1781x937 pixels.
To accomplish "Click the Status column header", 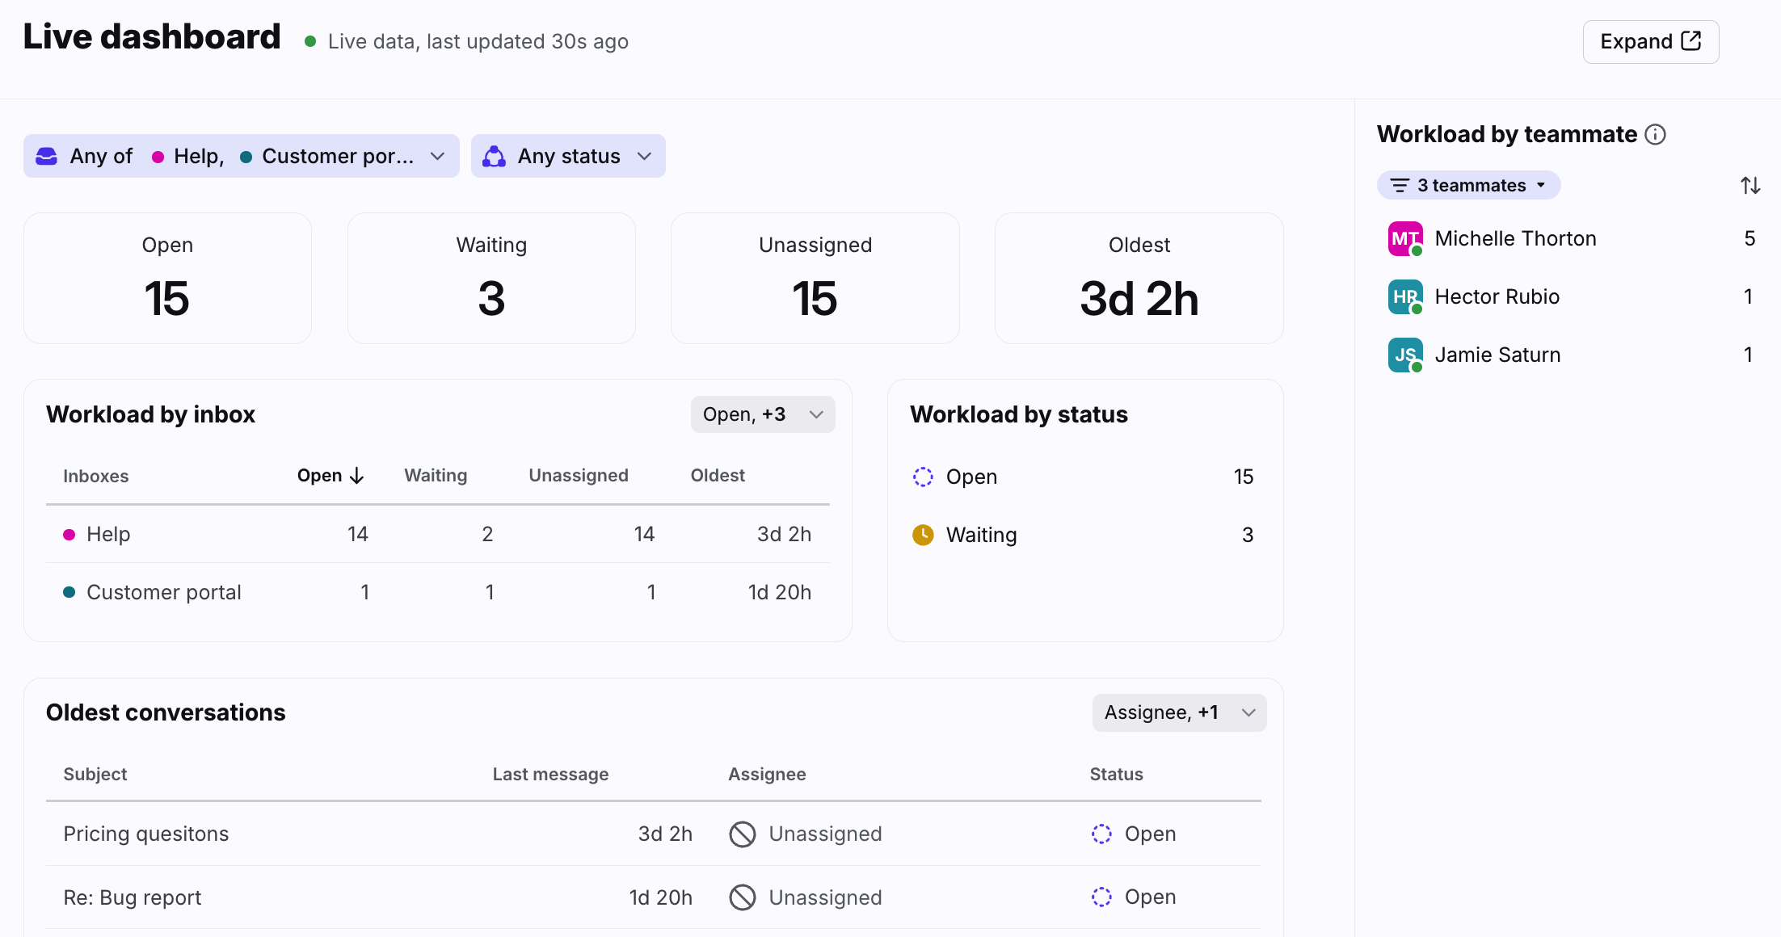I will click(x=1117, y=775).
